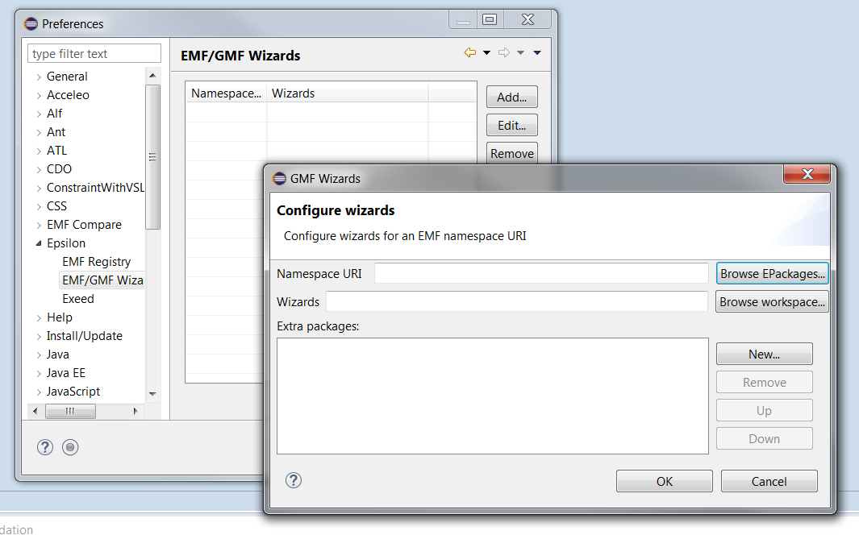
Task: Click Remove button in GMF Wizards dialog
Action: point(764,382)
